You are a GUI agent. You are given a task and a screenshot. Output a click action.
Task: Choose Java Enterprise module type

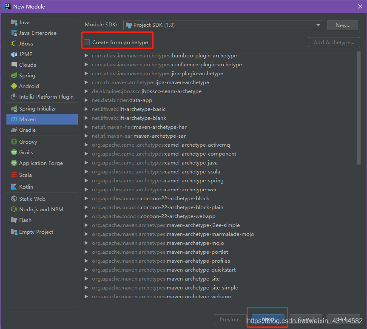click(x=42, y=33)
